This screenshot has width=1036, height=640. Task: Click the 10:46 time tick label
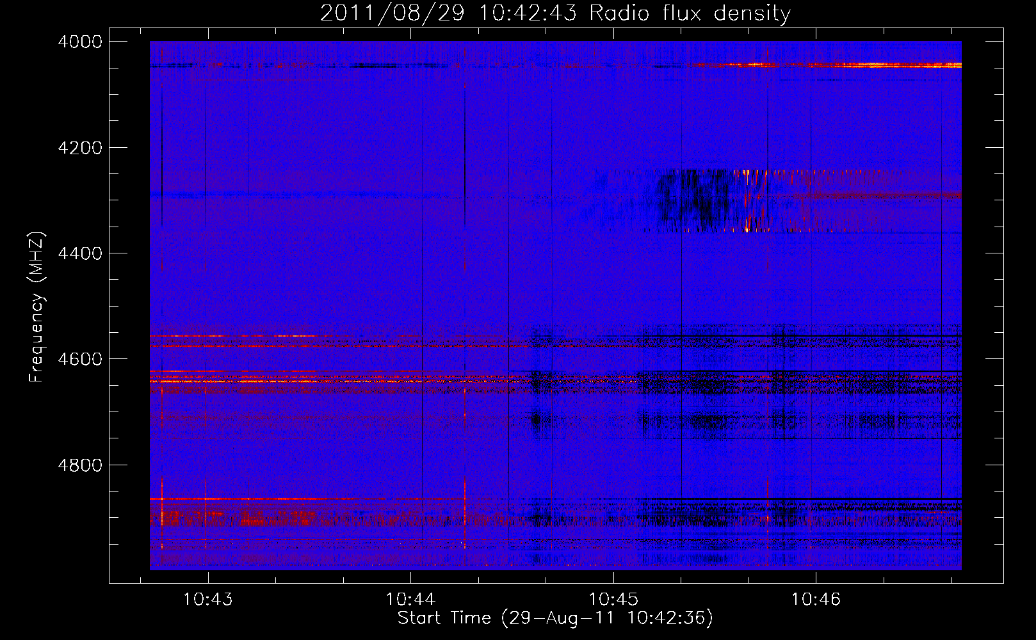pyautogui.click(x=816, y=600)
